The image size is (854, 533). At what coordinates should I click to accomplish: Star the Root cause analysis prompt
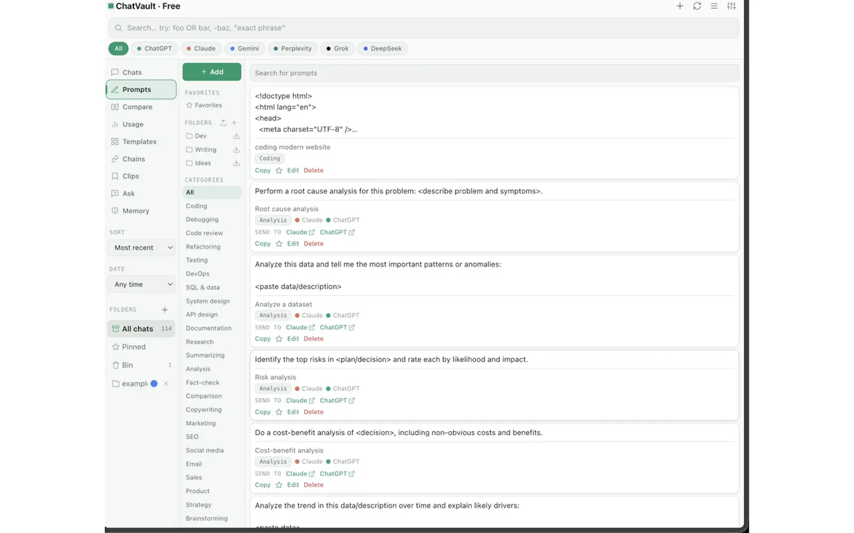pyautogui.click(x=279, y=244)
